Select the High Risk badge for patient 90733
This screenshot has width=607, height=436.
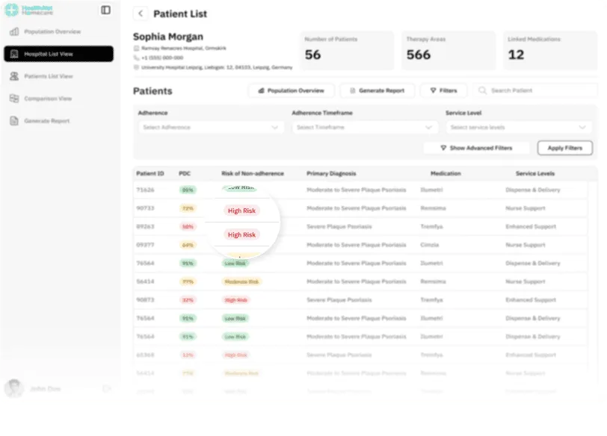(241, 211)
